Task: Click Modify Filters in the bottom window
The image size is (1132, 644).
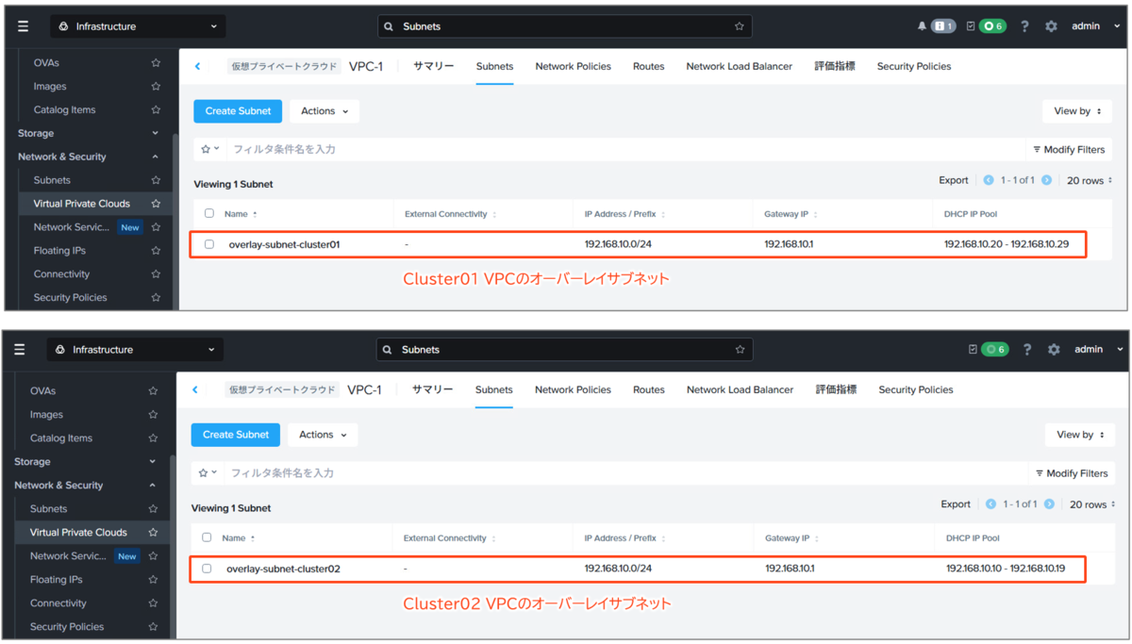Action: coord(1072,473)
